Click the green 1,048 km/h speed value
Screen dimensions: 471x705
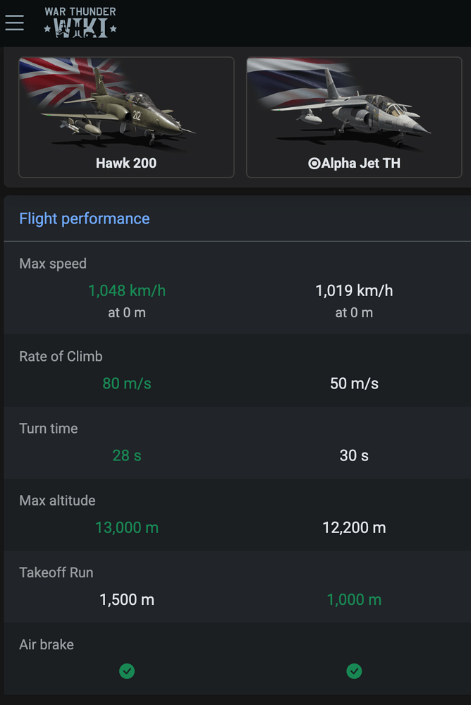tap(126, 290)
